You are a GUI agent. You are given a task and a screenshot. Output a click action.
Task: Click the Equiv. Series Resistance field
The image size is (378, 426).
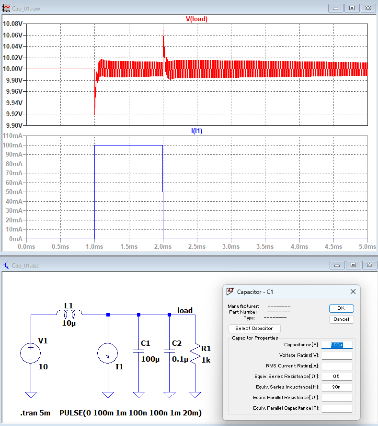[336, 377]
